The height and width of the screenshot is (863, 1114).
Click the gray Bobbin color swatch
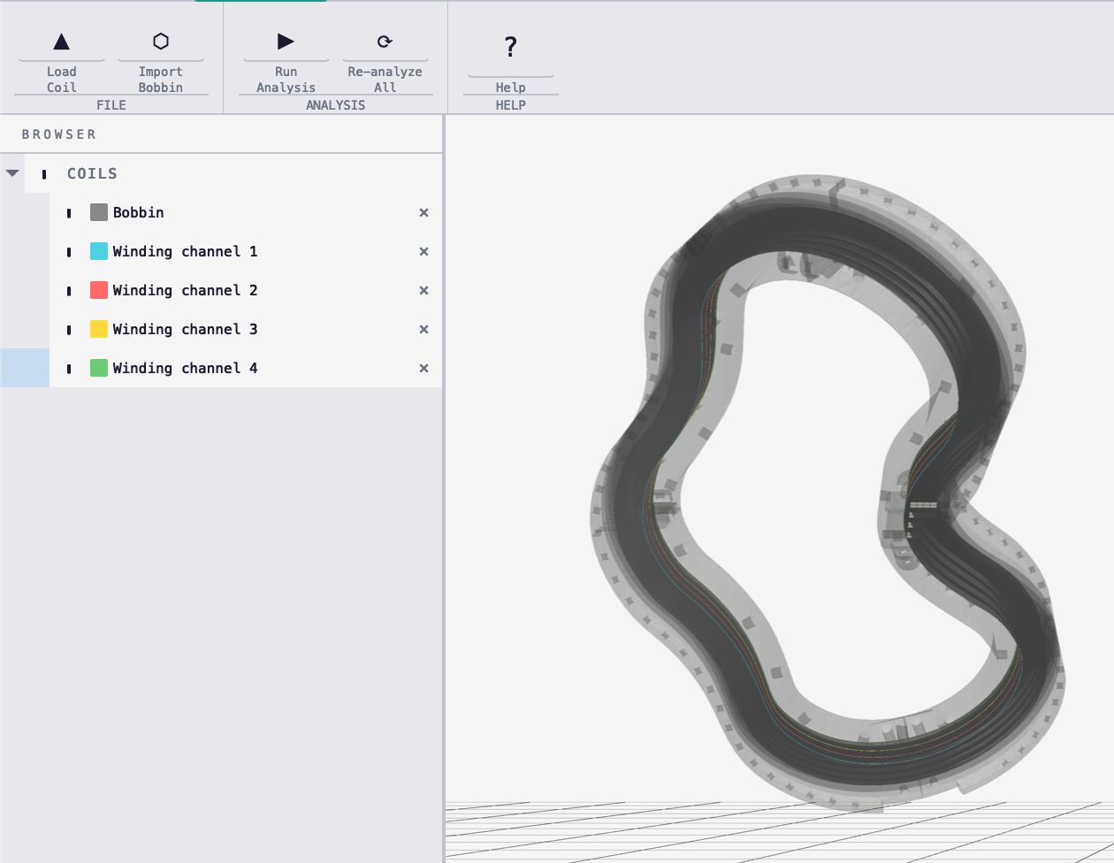tap(99, 212)
